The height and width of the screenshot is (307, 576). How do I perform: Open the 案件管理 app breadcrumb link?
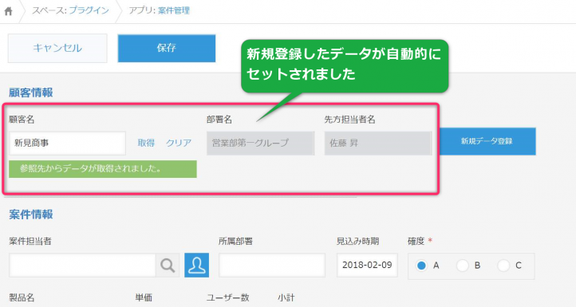coord(174,10)
